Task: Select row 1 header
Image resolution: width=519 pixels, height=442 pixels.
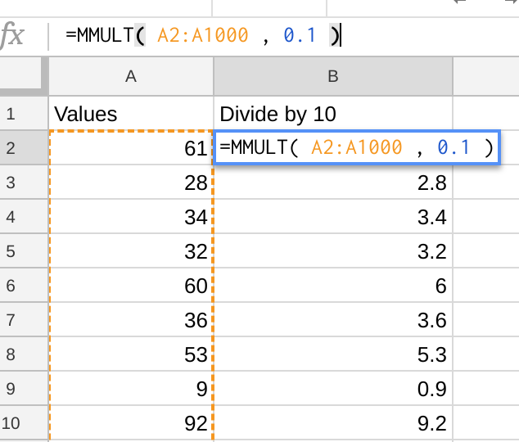Action: click(24, 114)
